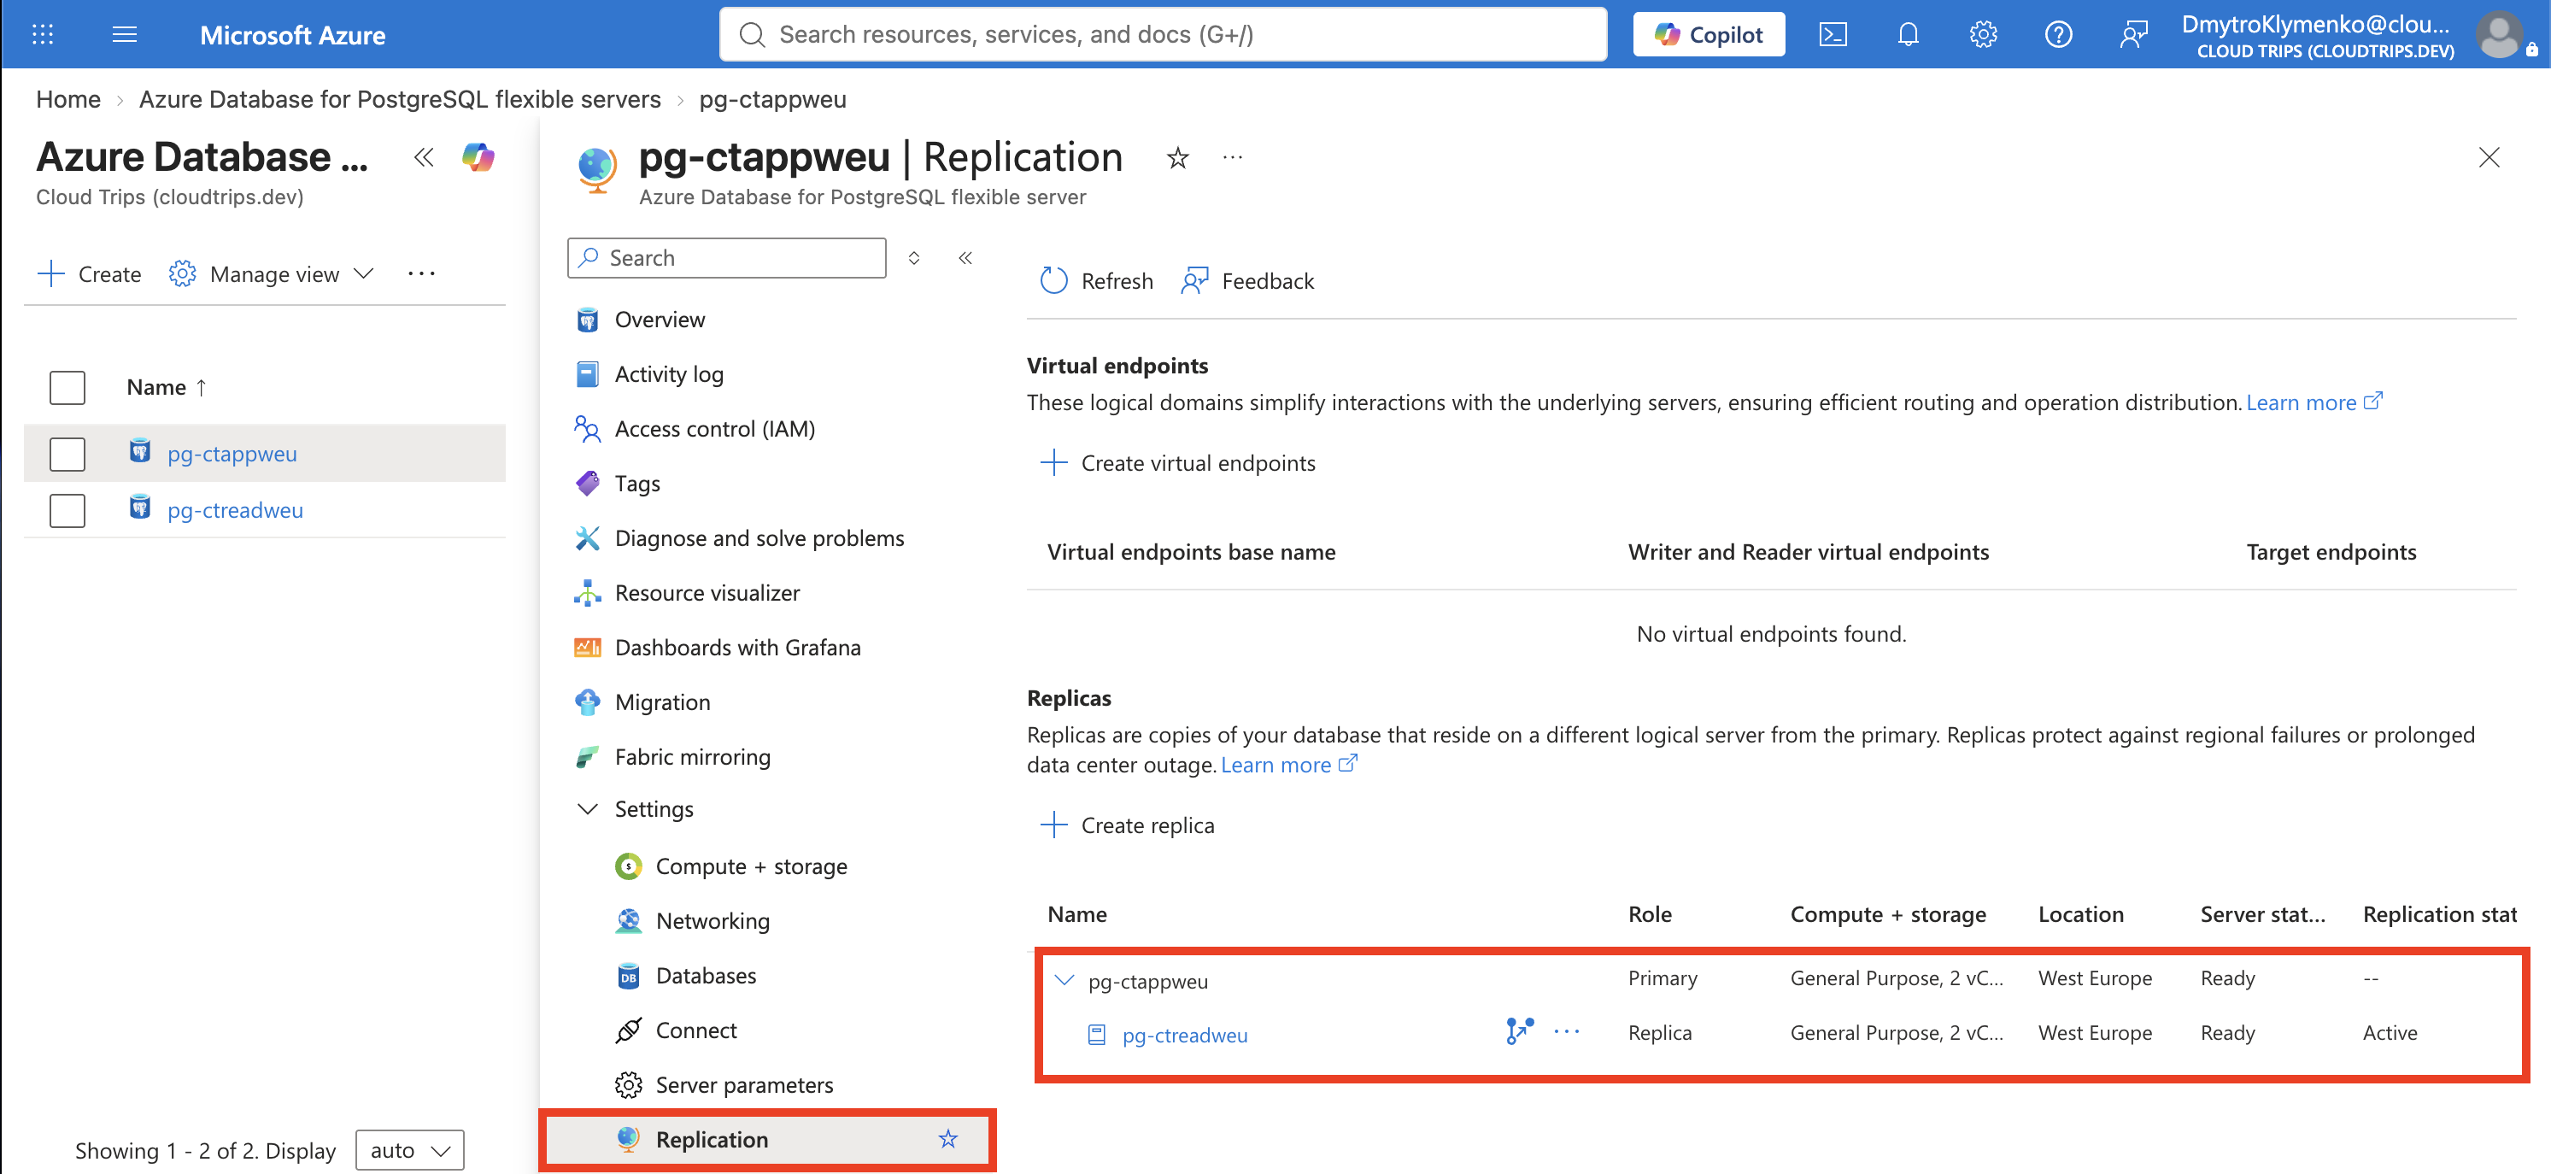Viewport: 2551px width, 1174px height.
Task: Focus the global search resources box
Action: tap(1163, 35)
